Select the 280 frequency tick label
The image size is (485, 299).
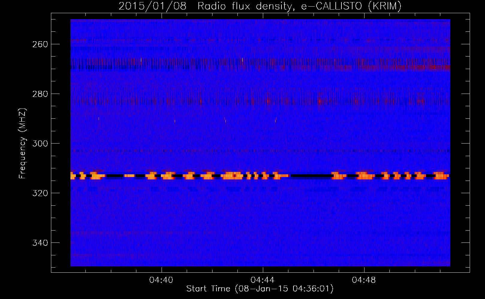pos(40,94)
